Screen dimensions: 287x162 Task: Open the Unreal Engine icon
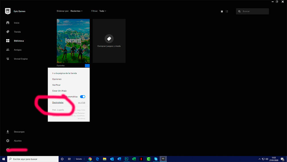click(8, 59)
